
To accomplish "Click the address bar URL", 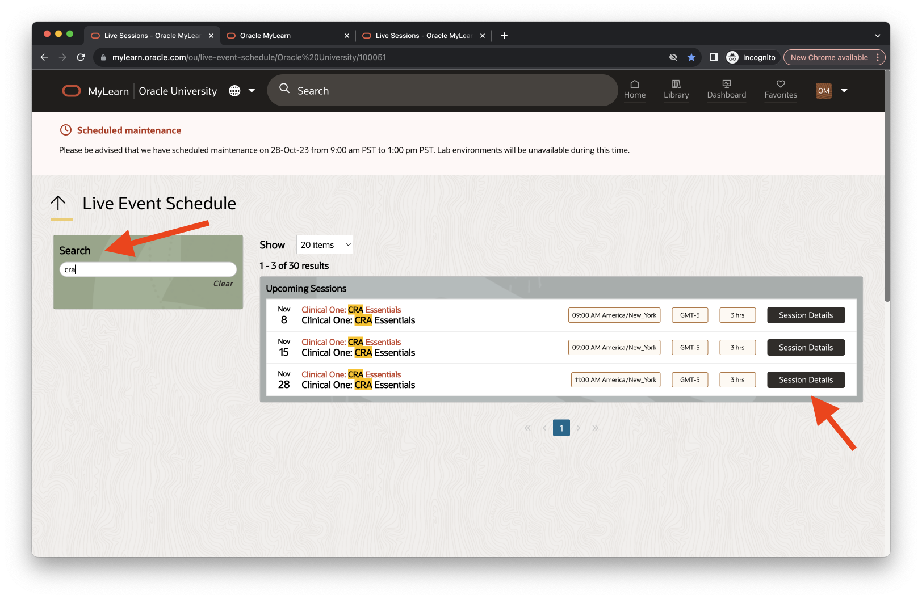I will click(249, 57).
